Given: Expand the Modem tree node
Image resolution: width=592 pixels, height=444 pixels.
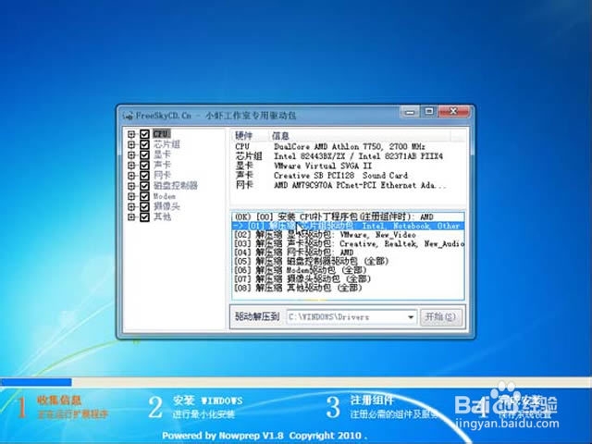Looking at the screenshot, I should [131, 196].
